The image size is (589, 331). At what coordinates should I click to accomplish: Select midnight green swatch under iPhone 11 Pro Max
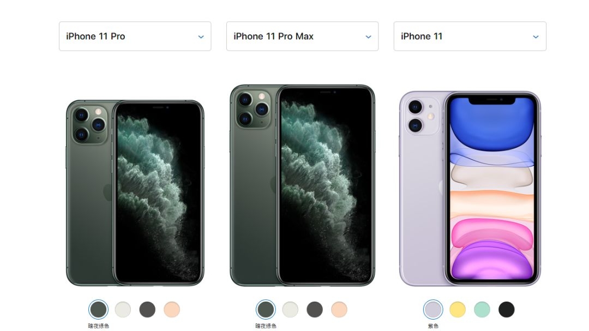[x=266, y=310]
